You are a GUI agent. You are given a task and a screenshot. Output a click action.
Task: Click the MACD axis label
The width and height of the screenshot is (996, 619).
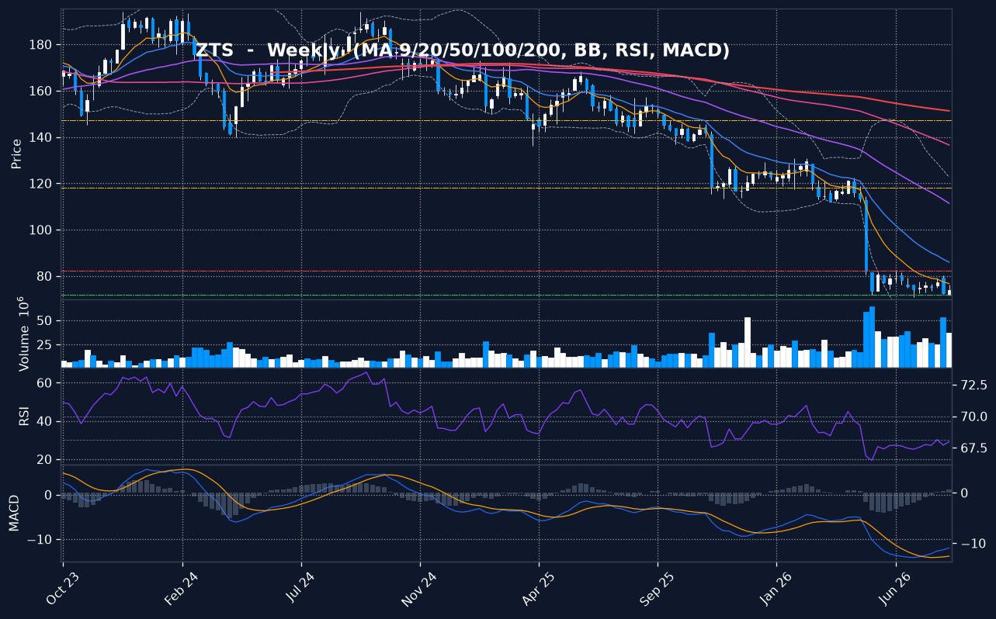(x=14, y=513)
